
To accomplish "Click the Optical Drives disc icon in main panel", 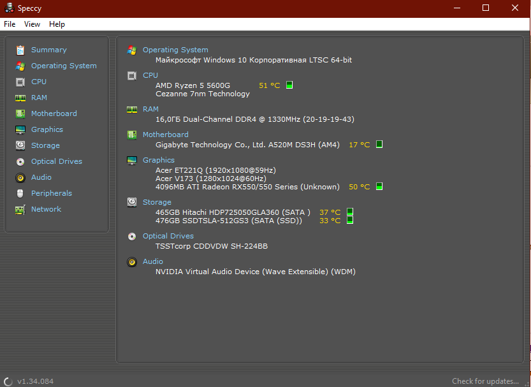I will [x=132, y=237].
